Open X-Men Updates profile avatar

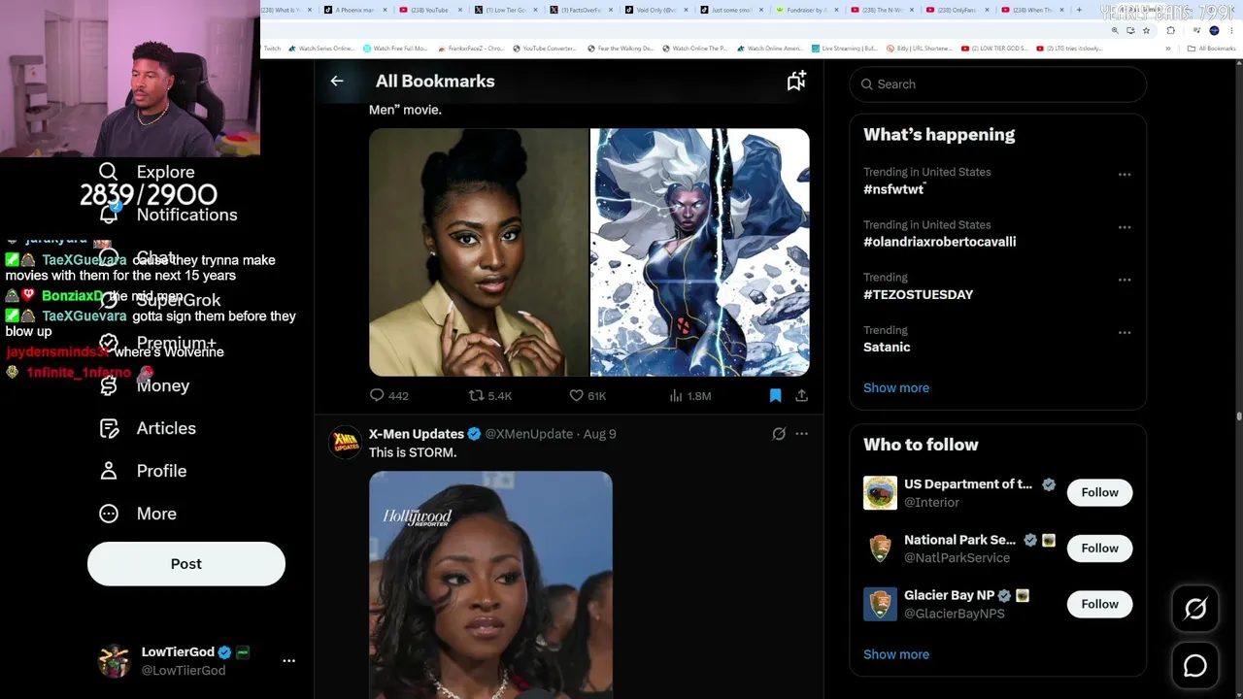pyautogui.click(x=345, y=442)
